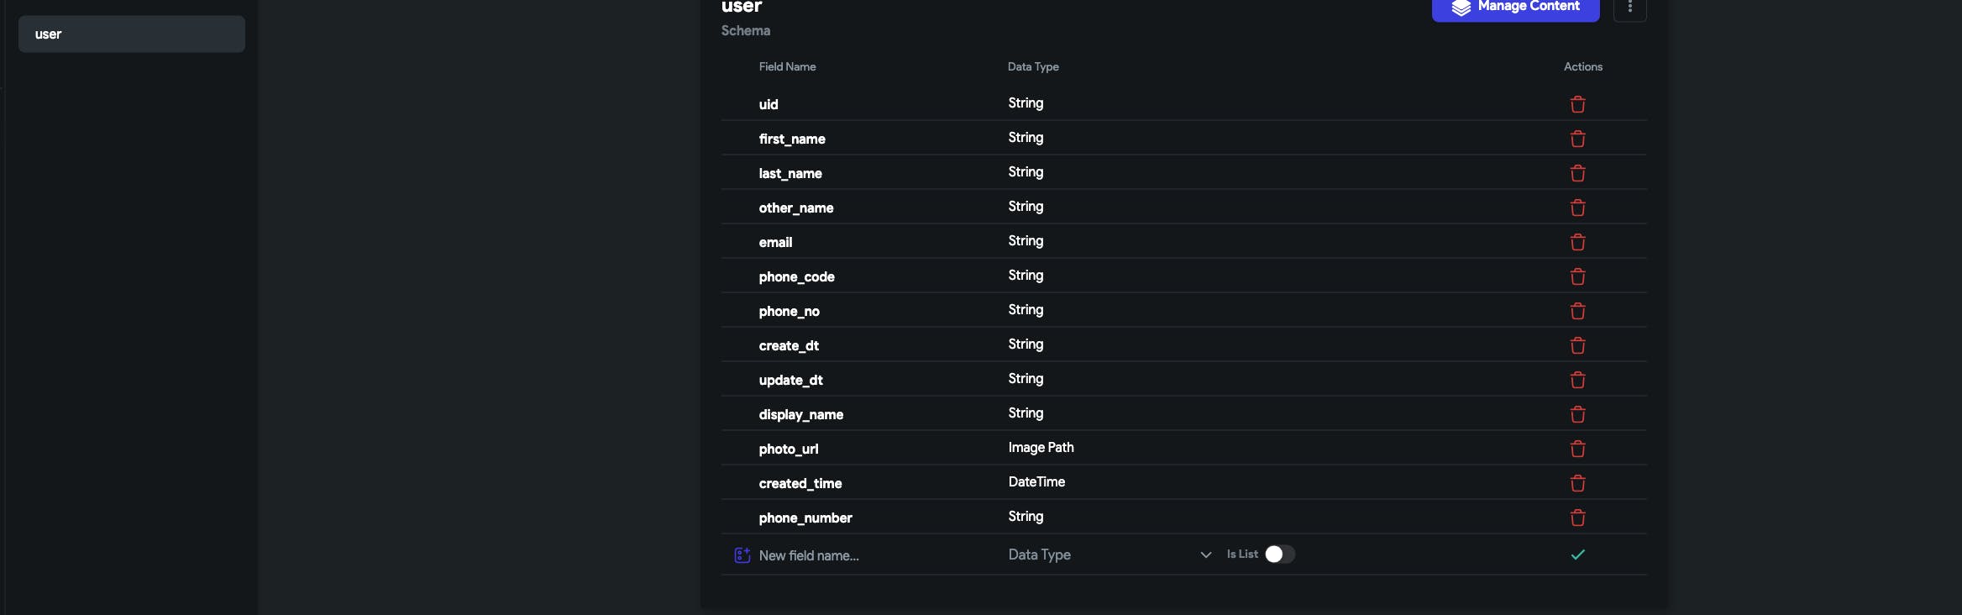Toggle the Is List switch
Screen dimensions: 1962x615
click(x=1279, y=555)
